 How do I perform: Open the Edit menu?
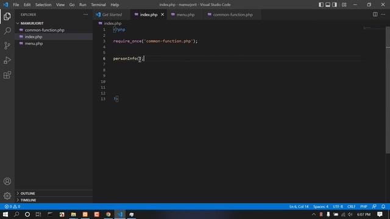(x=27, y=4)
